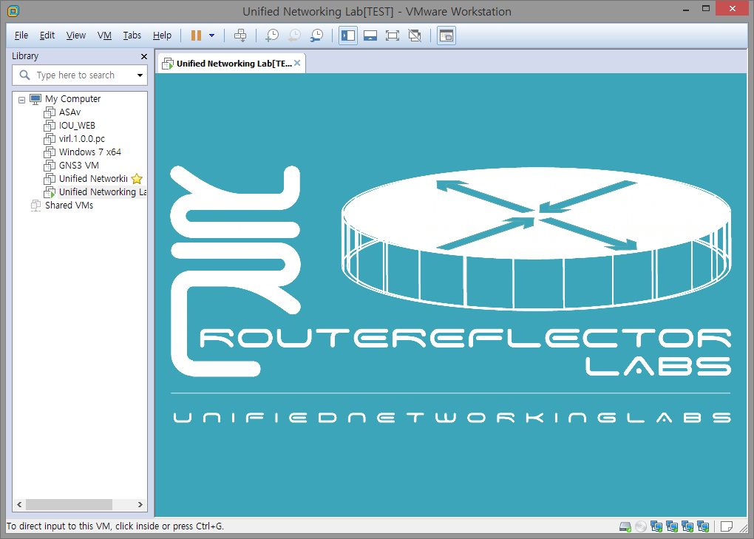Collapse the My Computer tree node
This screenshot has height=539, width=754.
pos(21,100)
